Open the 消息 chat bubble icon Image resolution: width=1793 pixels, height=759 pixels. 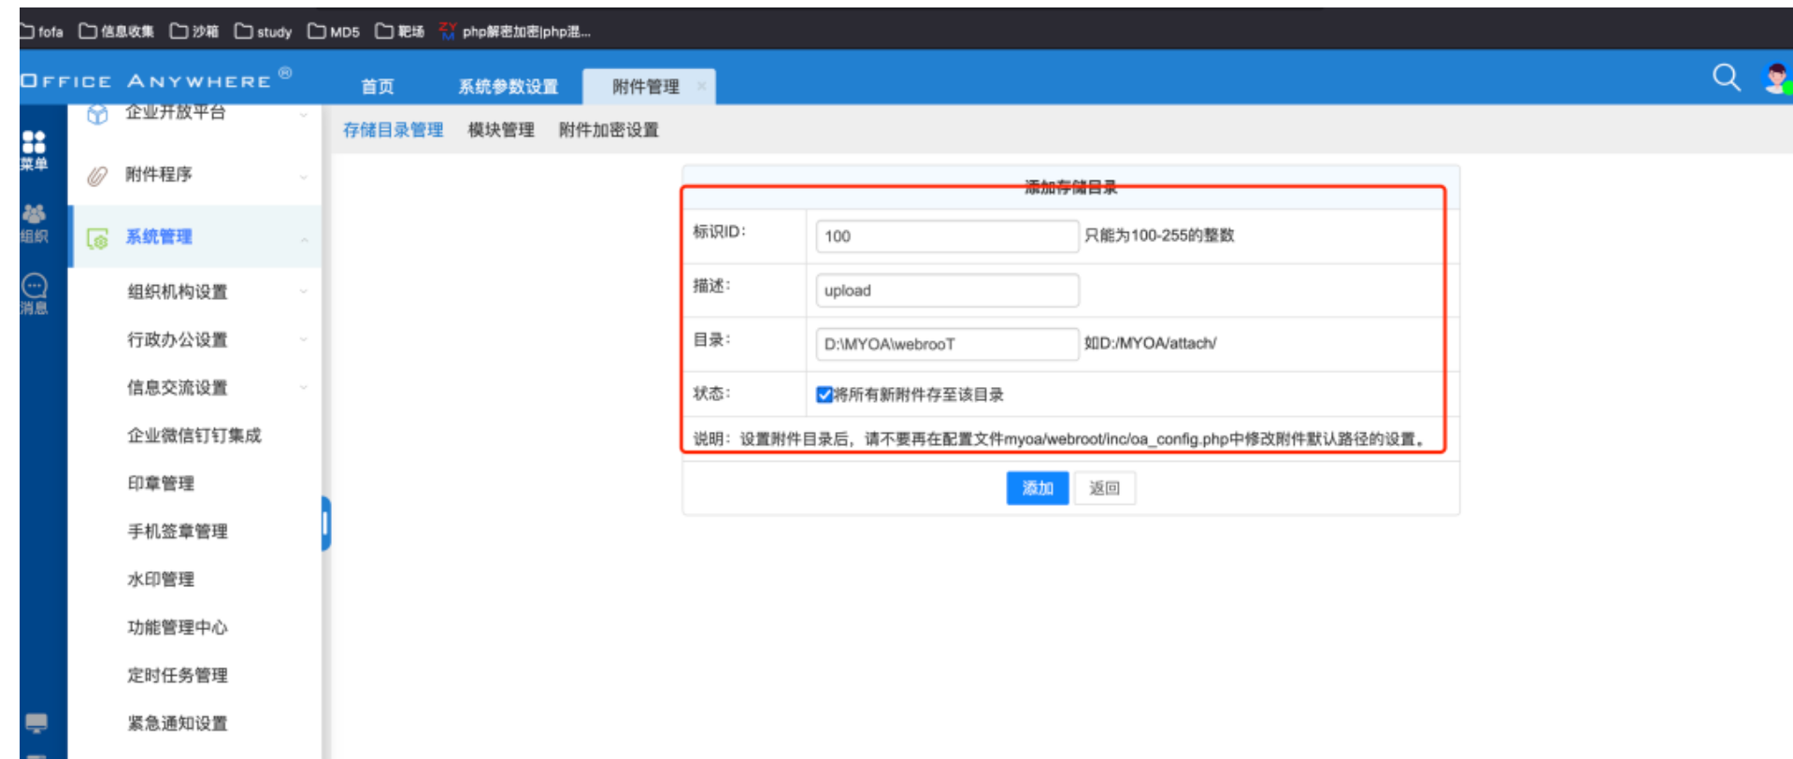(x=35, y=286)
